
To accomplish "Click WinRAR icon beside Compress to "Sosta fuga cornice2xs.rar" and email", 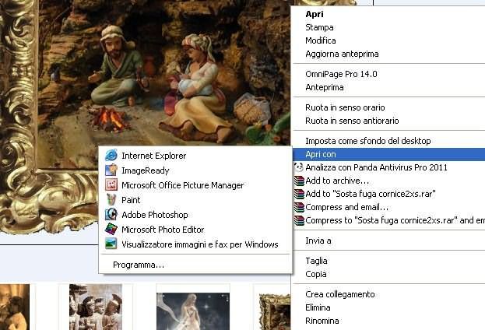I will 299,220.
